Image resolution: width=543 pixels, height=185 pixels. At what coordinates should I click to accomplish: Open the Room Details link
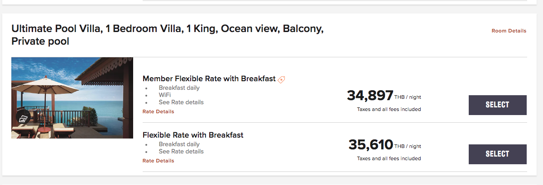[x=509, y=31]
